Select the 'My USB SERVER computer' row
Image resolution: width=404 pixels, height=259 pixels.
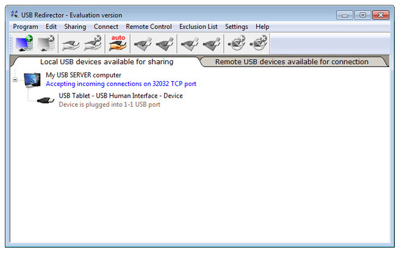[83, 75]
